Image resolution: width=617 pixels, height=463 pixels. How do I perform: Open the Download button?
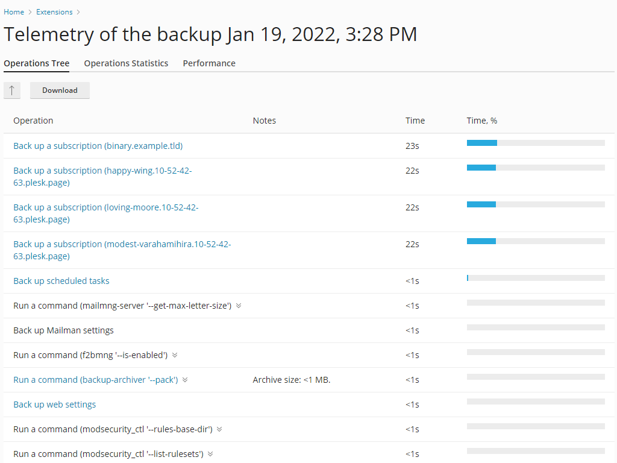60,90
